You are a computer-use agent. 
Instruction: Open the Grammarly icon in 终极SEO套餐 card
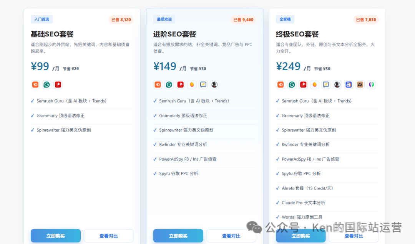292,84
